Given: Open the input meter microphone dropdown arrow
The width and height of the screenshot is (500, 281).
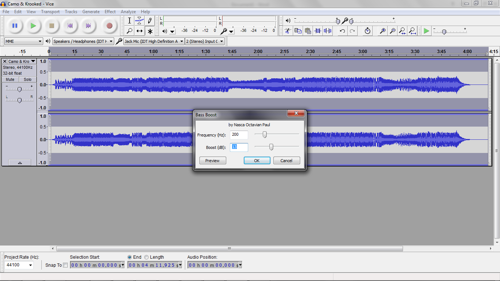Looking at the screenshot, I should [x=231, y=31].
